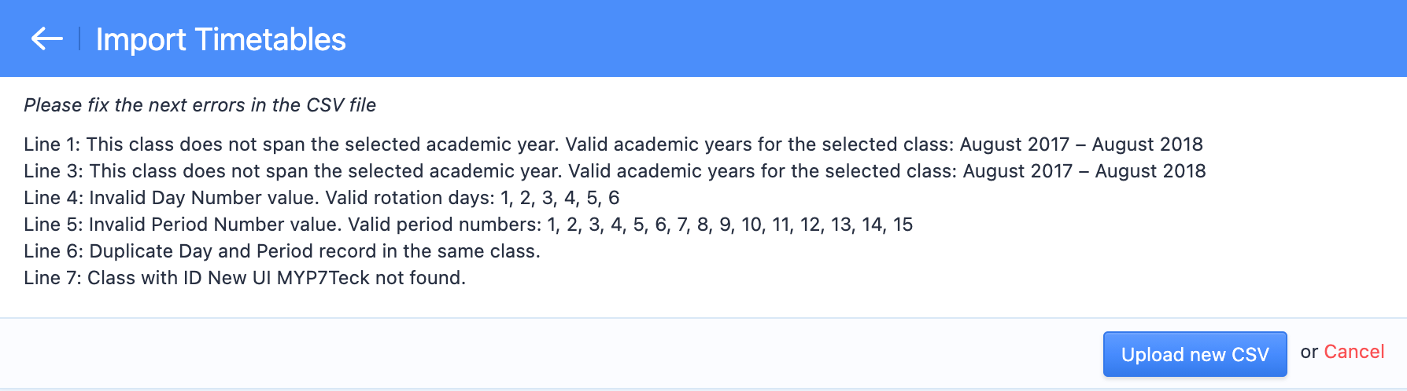Click the Upload new CSV button
1407x391 pixels.
[x=1195, y=354]
